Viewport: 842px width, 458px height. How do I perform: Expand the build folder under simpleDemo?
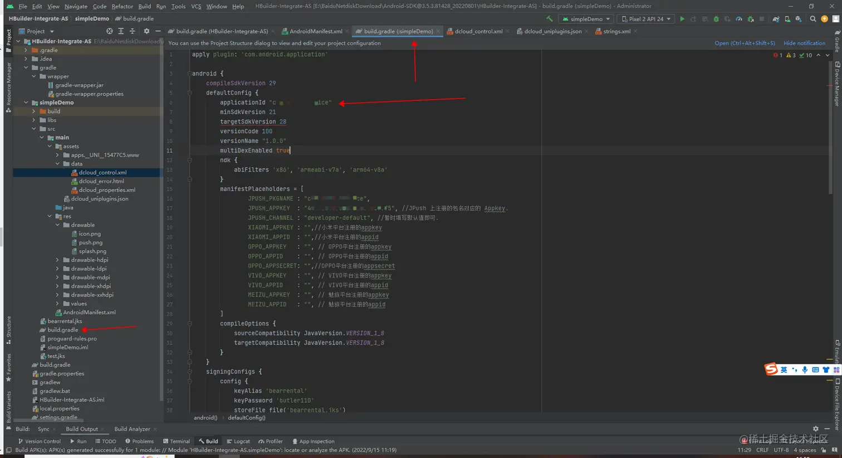tap(34, 111)
